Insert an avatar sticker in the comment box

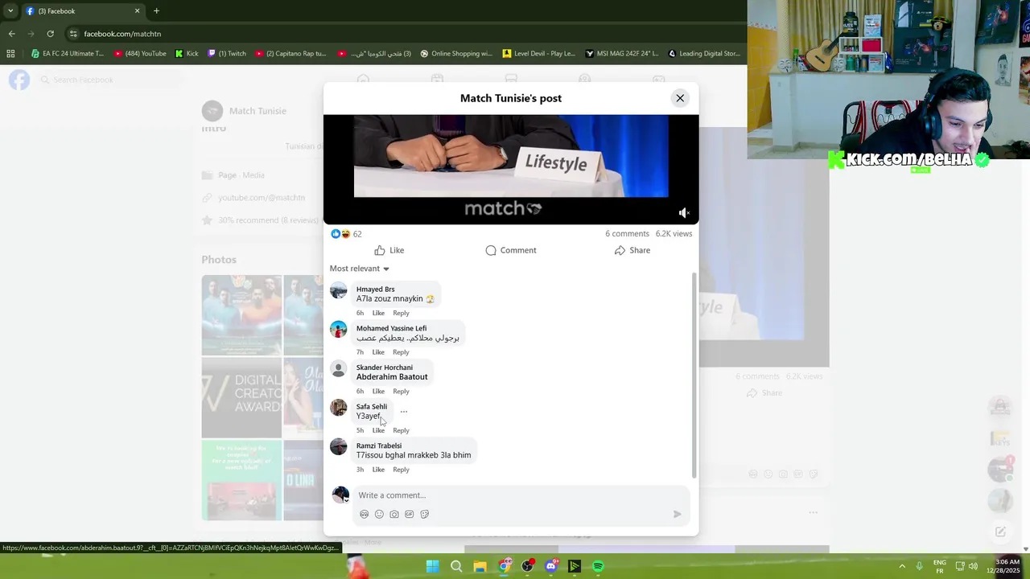(364, 514)
